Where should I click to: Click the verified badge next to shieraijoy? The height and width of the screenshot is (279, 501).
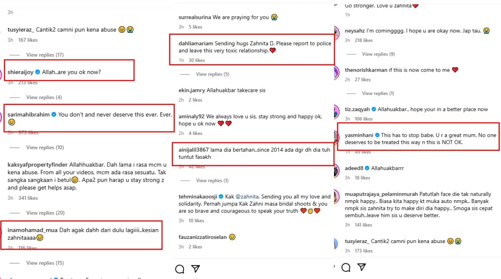point(38,72)
